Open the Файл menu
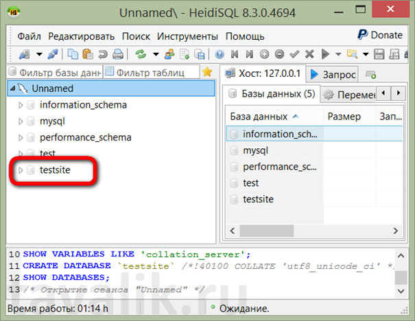This screenshot has height=321, width=415. [x=29, y=36]
